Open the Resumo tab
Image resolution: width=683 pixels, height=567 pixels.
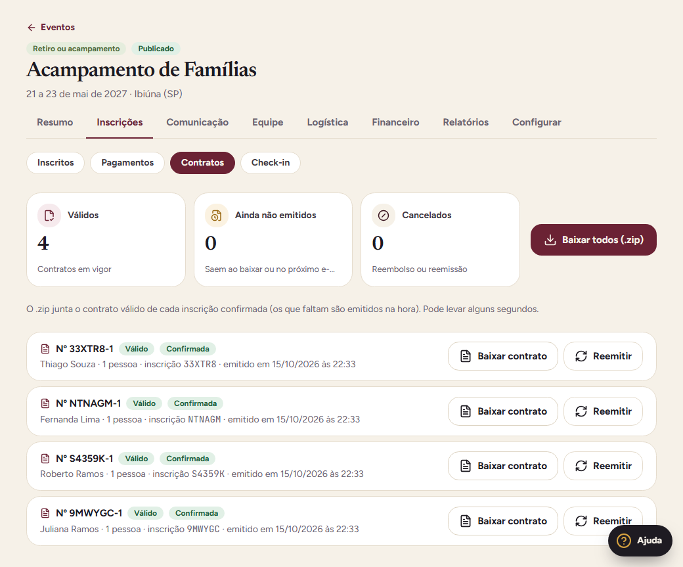click(x=55, y=122)
